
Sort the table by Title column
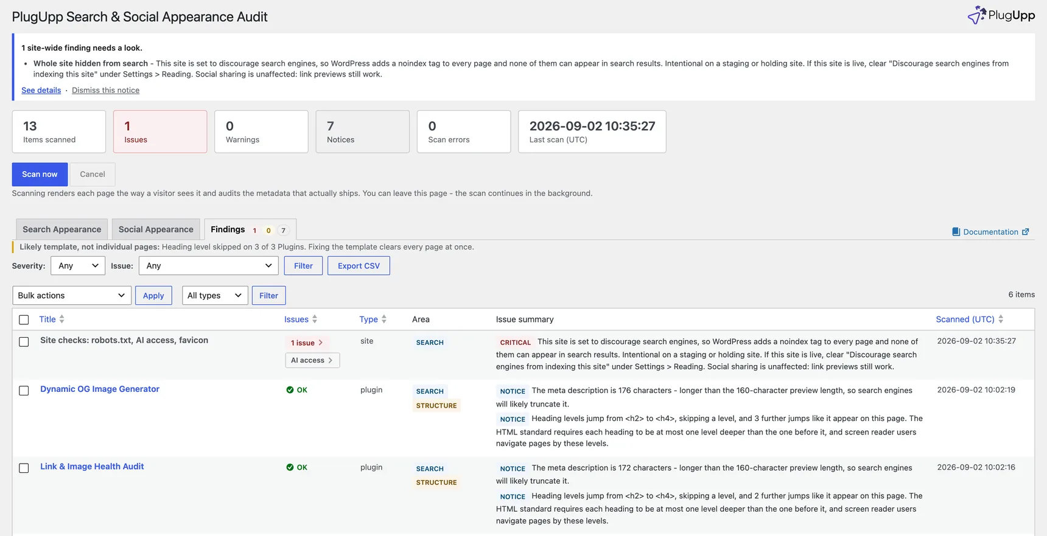tap(47, 319)
